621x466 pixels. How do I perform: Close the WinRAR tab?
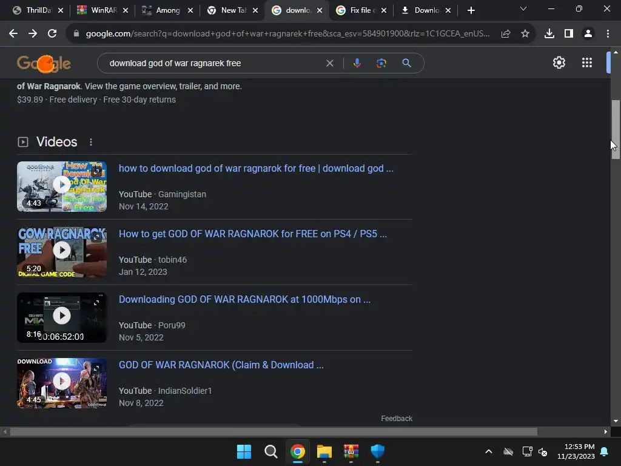click(126, 10)
